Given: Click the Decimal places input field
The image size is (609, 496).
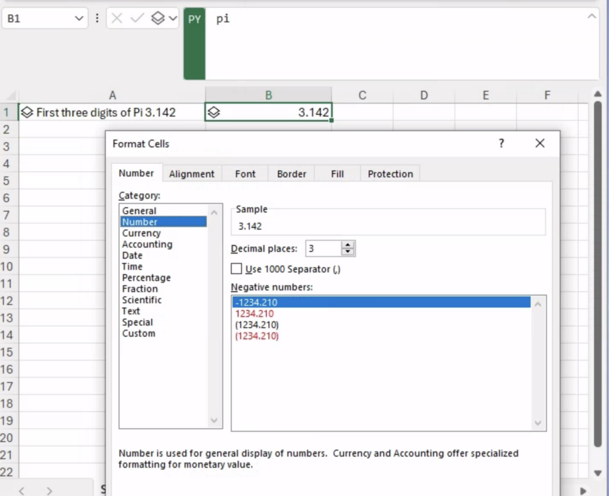Looking at the screenshot, I should pos(323,249).
